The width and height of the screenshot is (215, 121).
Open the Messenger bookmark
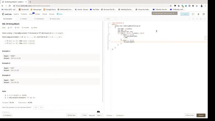tap(36, 9)
